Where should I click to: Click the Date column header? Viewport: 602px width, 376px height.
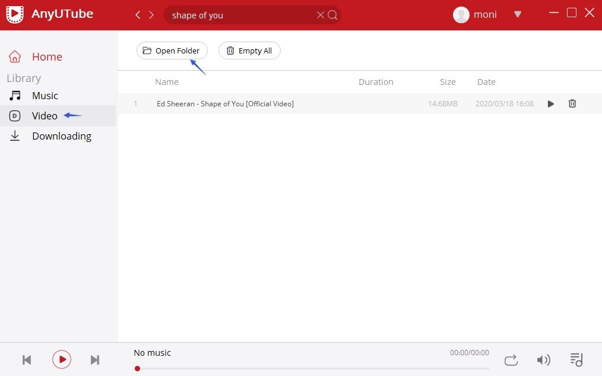(x=486, y=82)
